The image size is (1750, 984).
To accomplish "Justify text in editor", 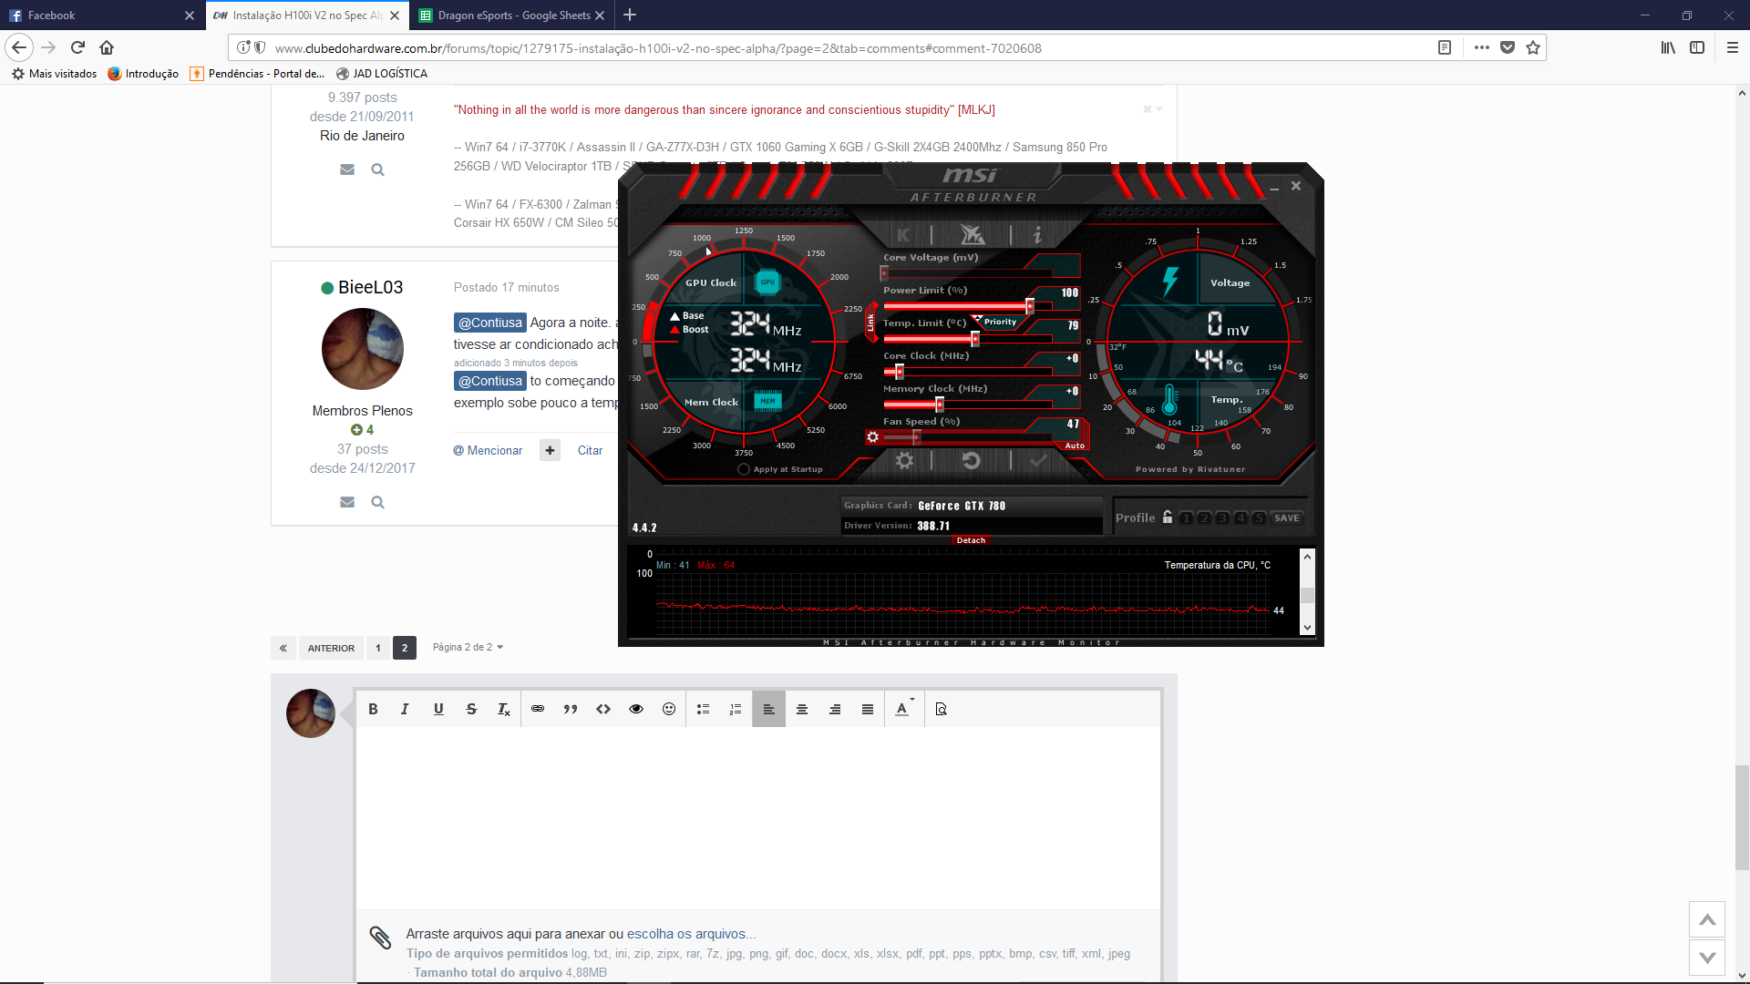I will coord(868,709).
